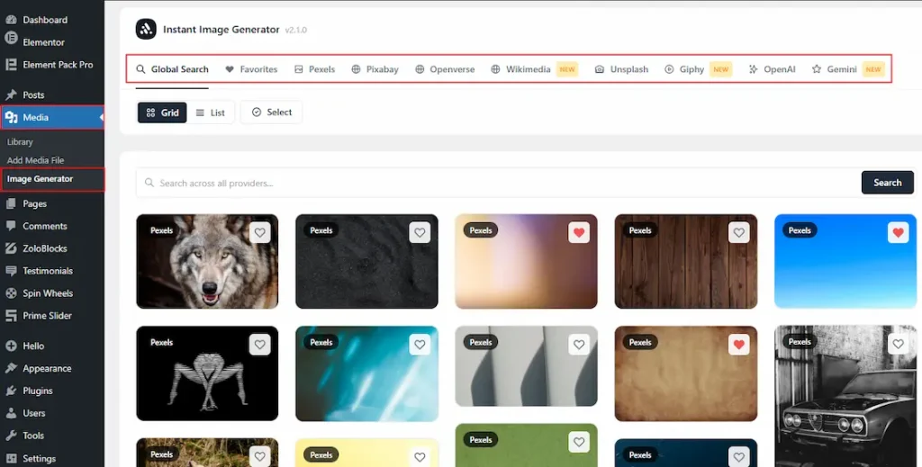Favorite the wooden planks image
922x467 pixels.
tap(738, 233)
